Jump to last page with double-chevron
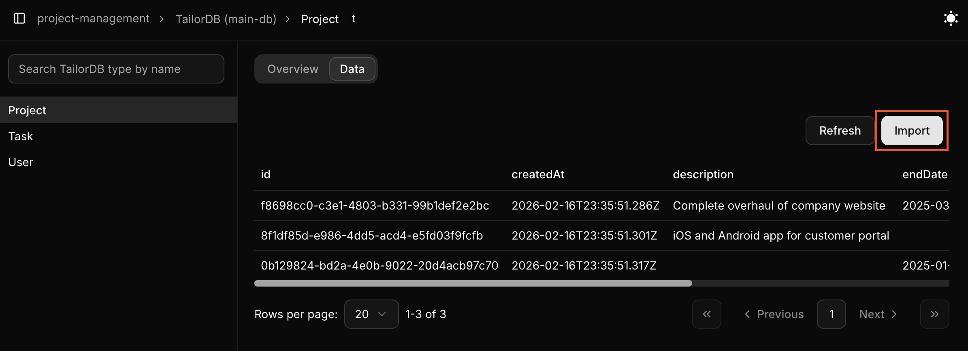 935,314
